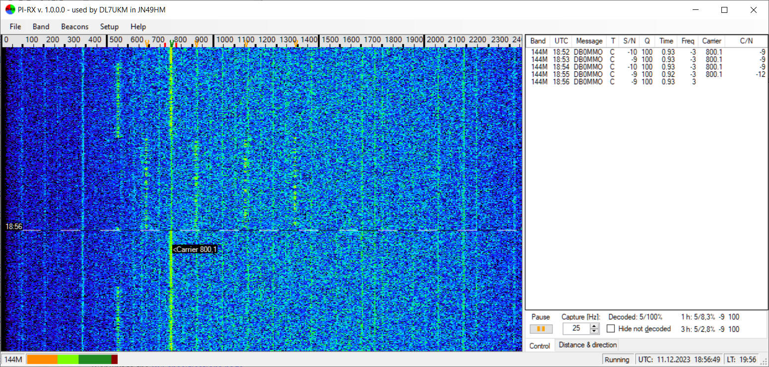This screenshot has height=367, width=769.
Task: Select the 18:54 DB0MMO decode row
Action: [x=647, y=67]
